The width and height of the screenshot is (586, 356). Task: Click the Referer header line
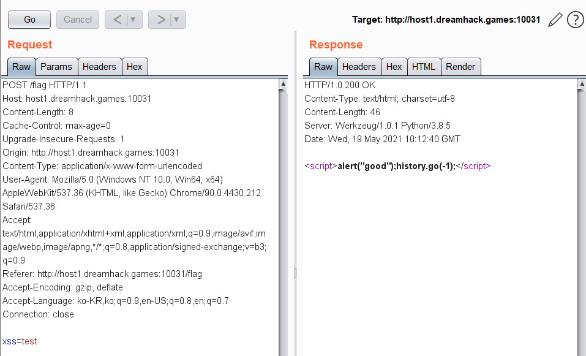click(x=102, y=274)
